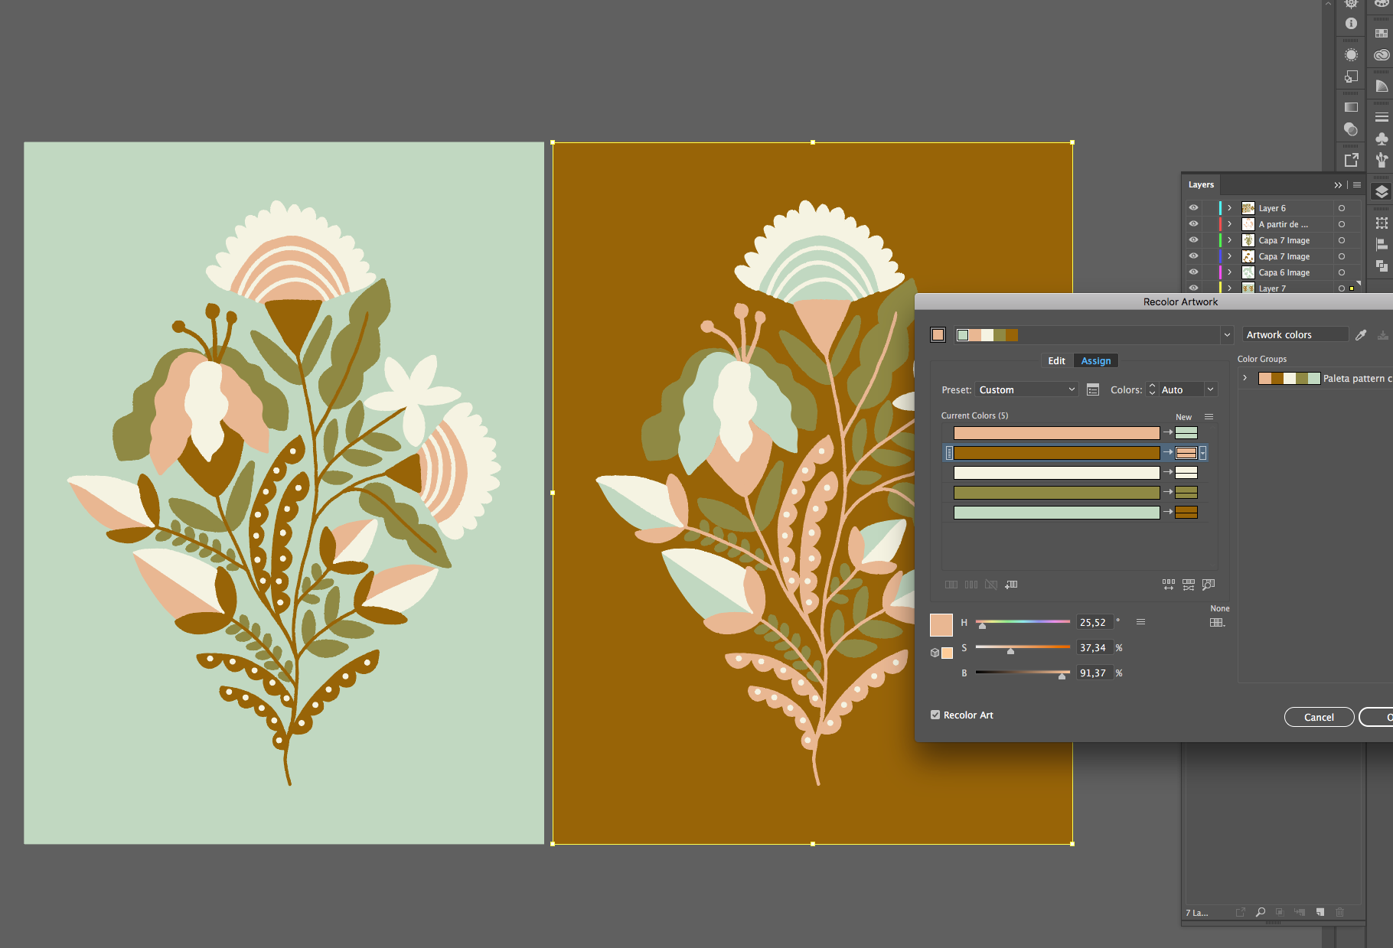Uncheck the Recolor Art checkbox
Screen dimensions: 1393x948
click(x=935, y=715)
